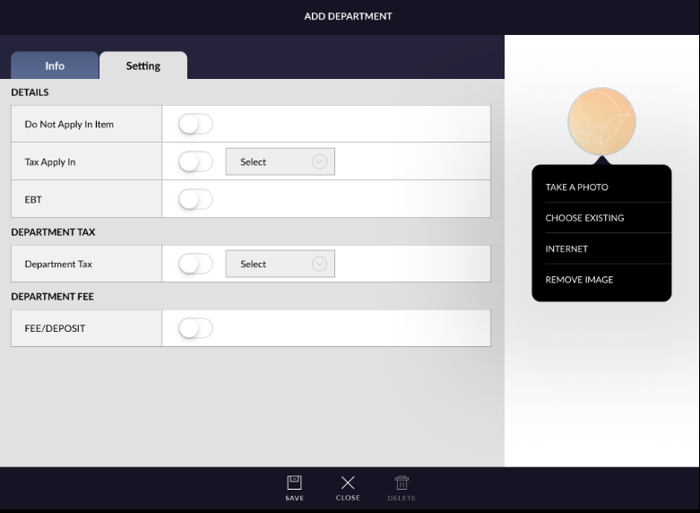Click the circular department image placeholder
This screenshot has width=700, height=513.
pyautogui.click(x=601, y=120)
